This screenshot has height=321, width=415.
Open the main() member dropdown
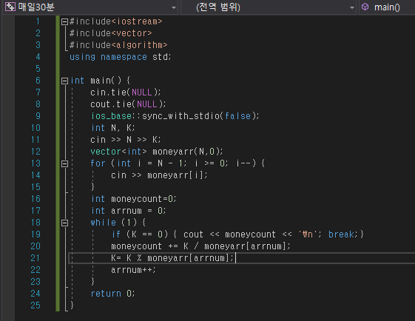[x=387, y=7]
